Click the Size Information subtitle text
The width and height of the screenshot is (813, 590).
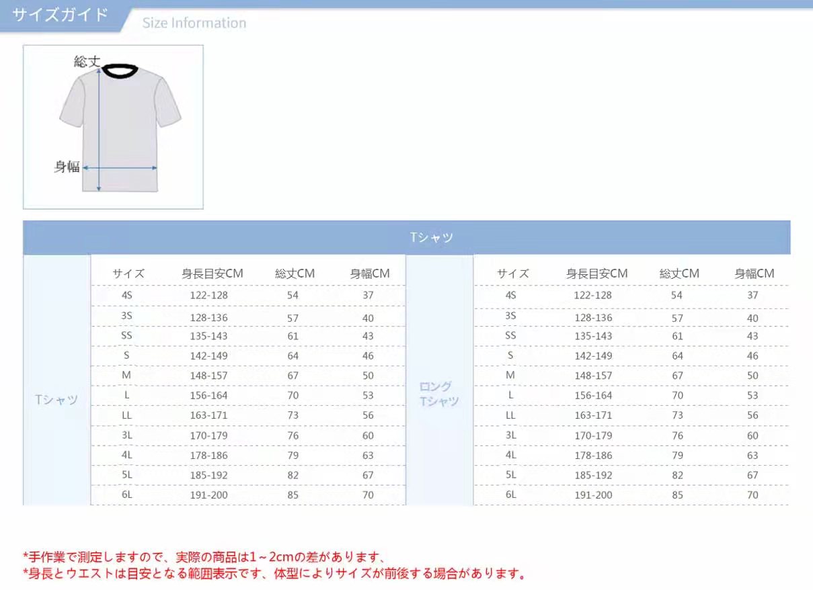194,23
